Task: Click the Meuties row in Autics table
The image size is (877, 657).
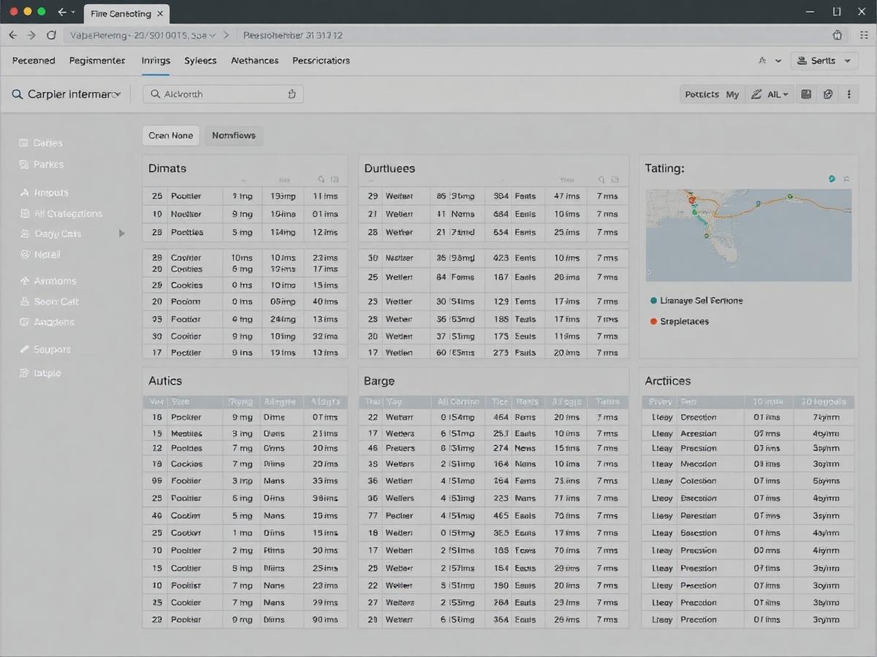Action: 245,433
